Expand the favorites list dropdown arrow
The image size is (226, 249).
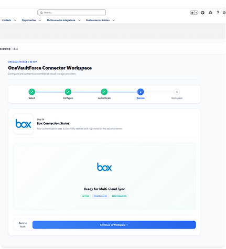coord(196,13)
